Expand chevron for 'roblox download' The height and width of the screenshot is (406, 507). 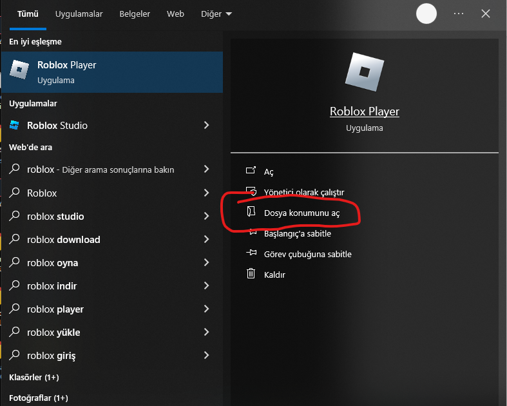tap(207, 239)
